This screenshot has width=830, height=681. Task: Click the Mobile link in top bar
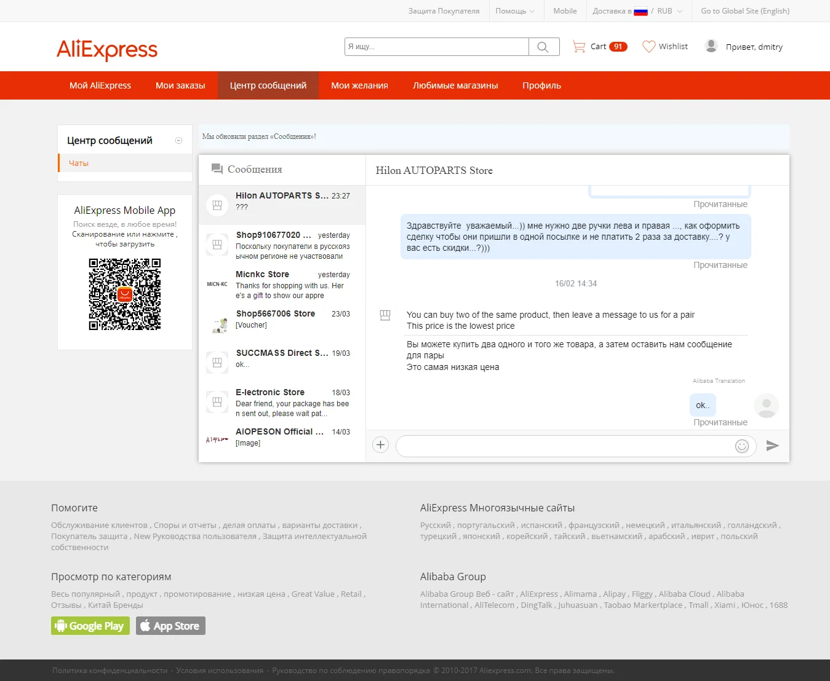(565, 11)
